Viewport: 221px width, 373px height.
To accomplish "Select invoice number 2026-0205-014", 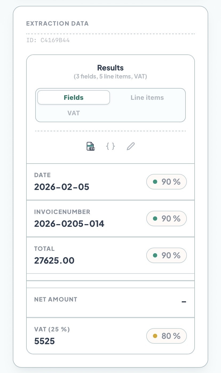I will [69, 224].
